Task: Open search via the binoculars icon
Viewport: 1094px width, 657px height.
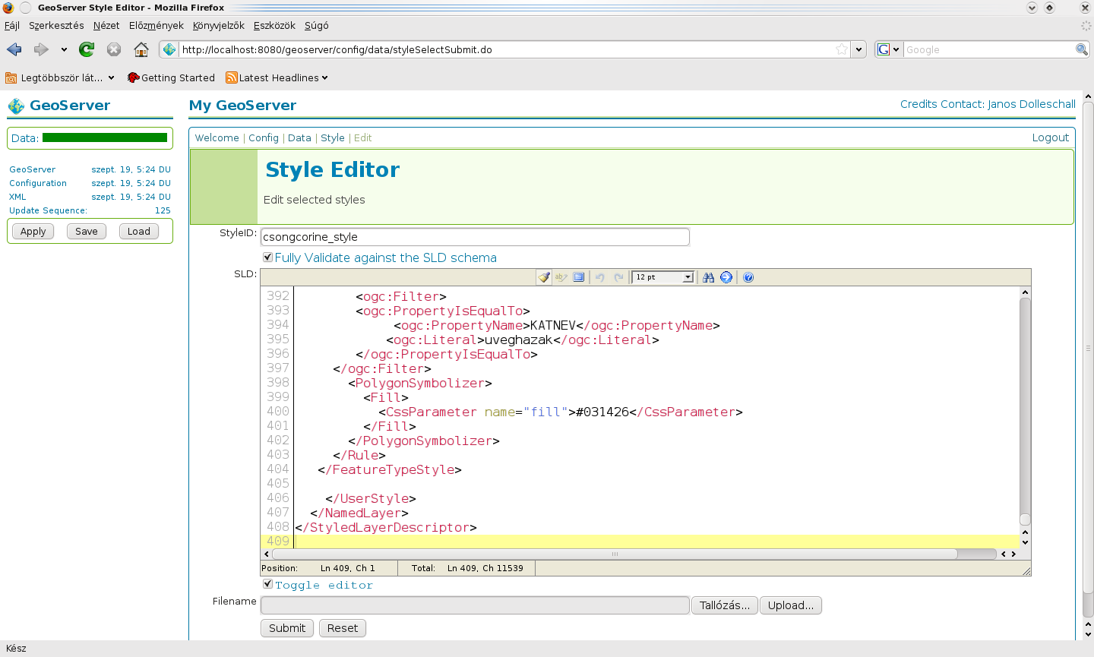Action: pyautogui.click(x=708, y=277)
